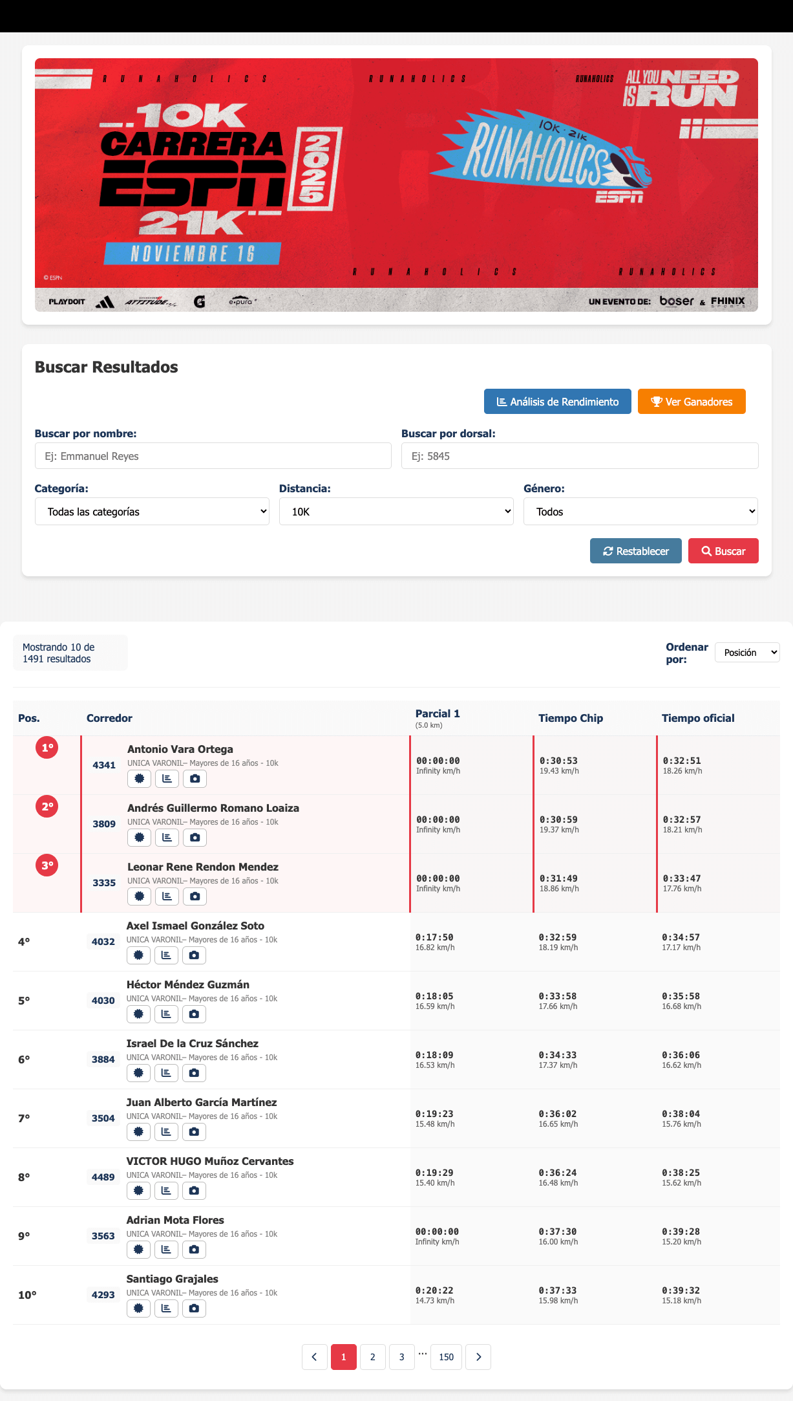Viewport: 793px width, 1401px height.
Task: Focus the Buscar por dorsal input field
Action: [580, 456]
